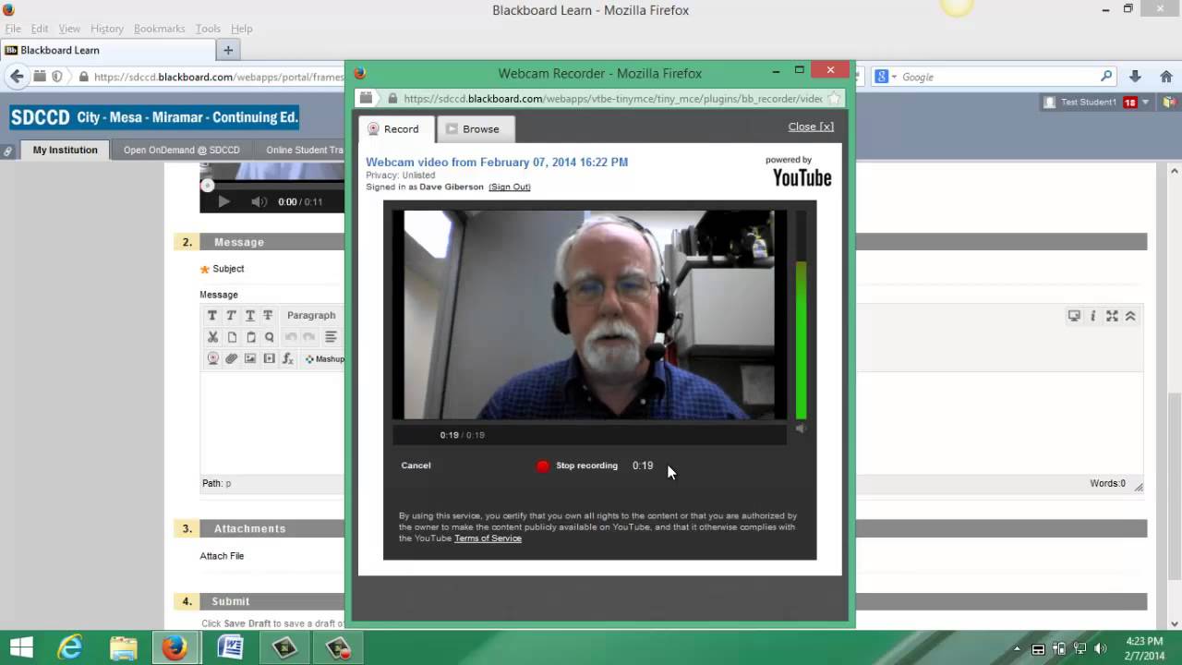1182x665 pixels.
Task: Mute the background video player volume
Action: pyautogui.click(x=259, y=201)
